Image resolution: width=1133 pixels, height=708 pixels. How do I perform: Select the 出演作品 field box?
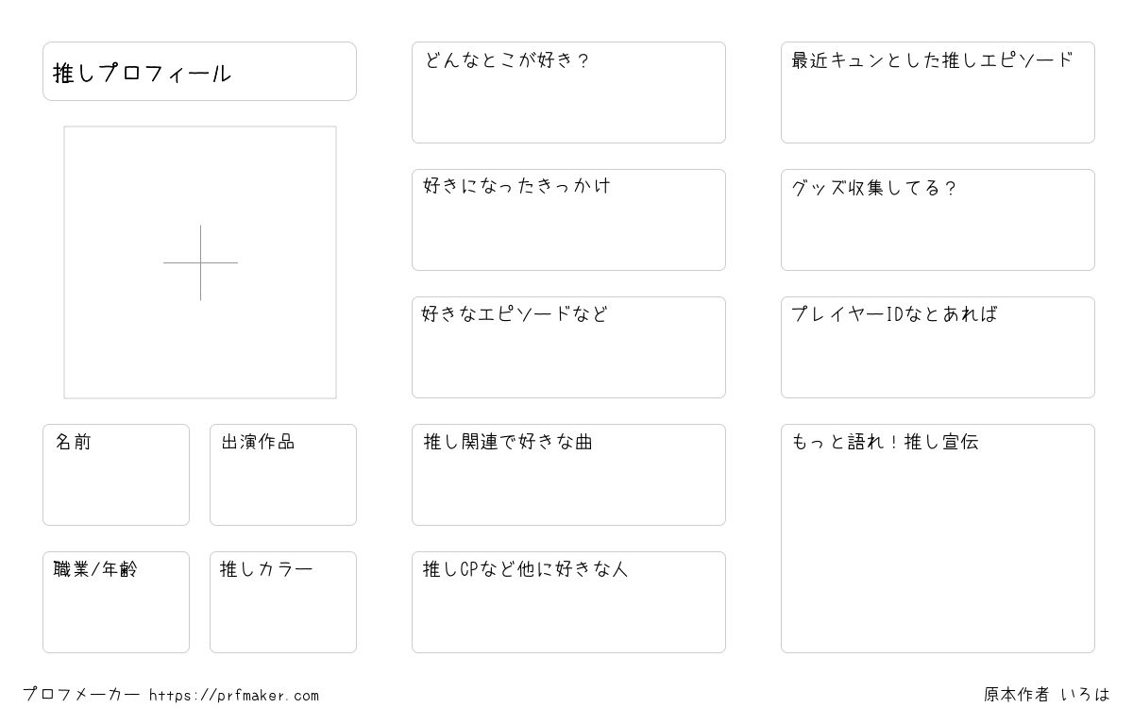tap(283, 475)
